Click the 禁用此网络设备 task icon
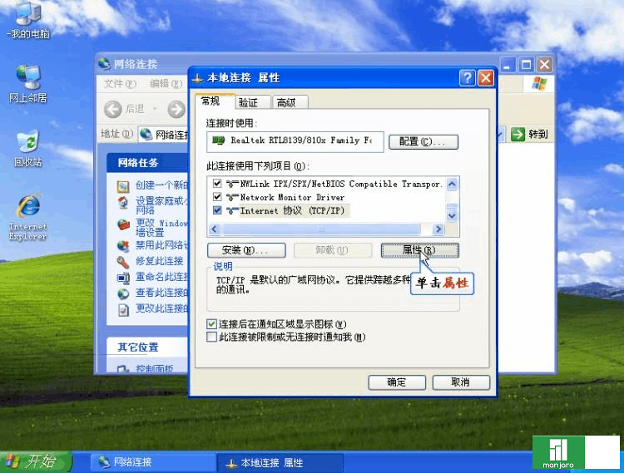624x473 pixels. [123, 246]
